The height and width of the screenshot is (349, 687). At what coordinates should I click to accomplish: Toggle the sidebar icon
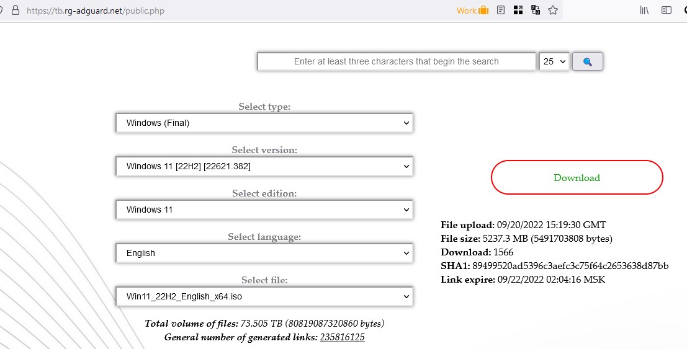click(x=667, y=10)
